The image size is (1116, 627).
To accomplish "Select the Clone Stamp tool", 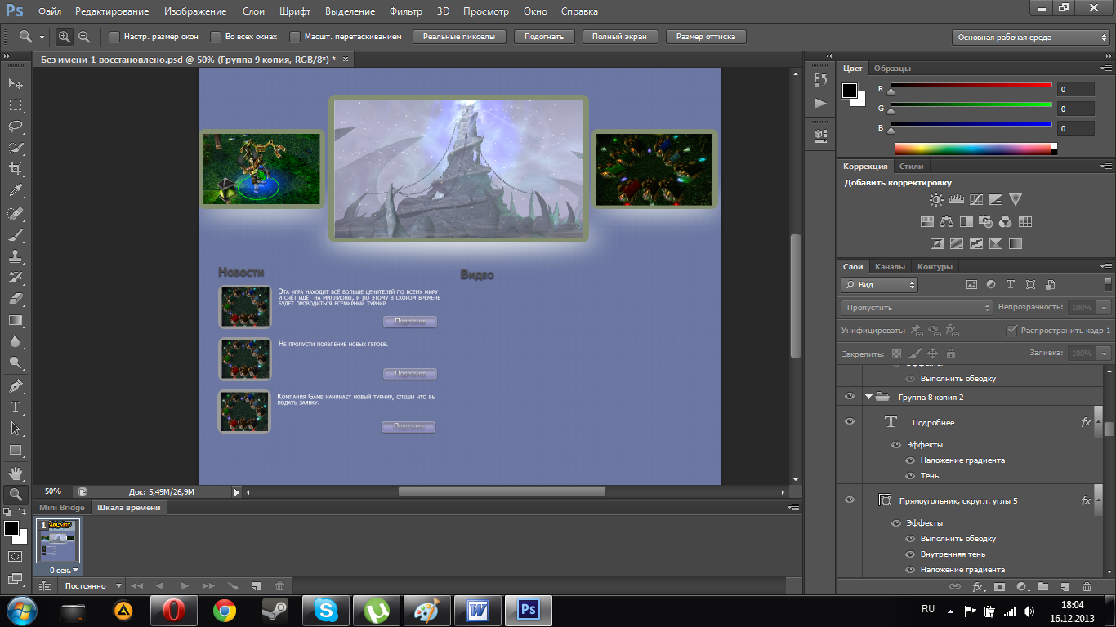I will pos(16,256).
